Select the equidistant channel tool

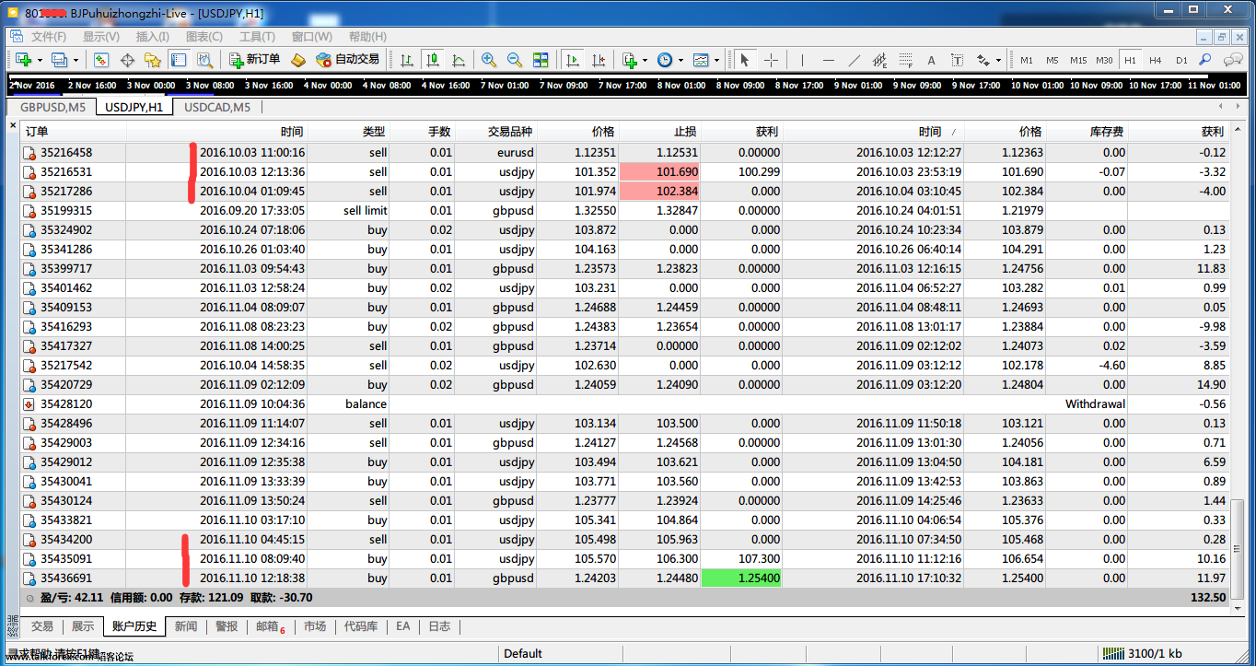879,60
